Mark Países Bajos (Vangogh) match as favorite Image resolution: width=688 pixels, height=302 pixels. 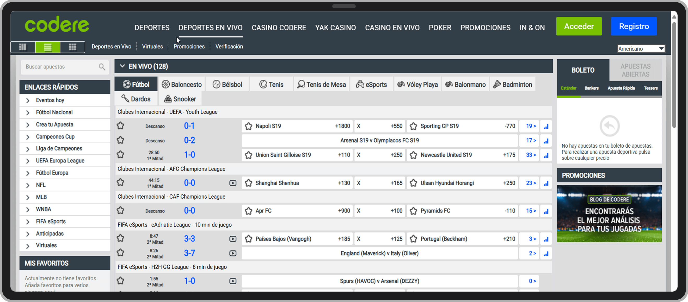point(120,238)
